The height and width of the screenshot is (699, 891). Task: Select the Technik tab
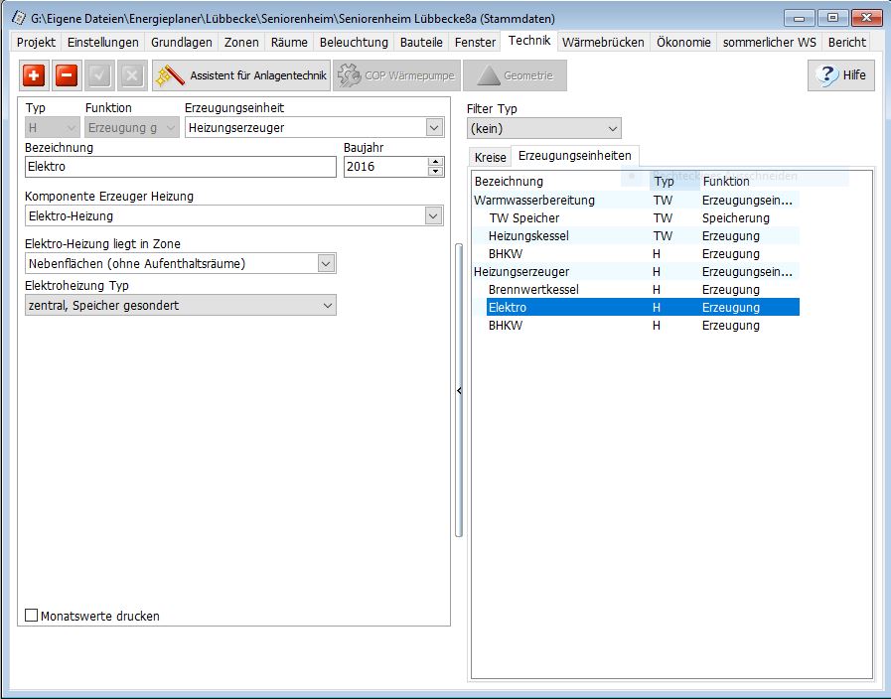click(x=529, y=41)
